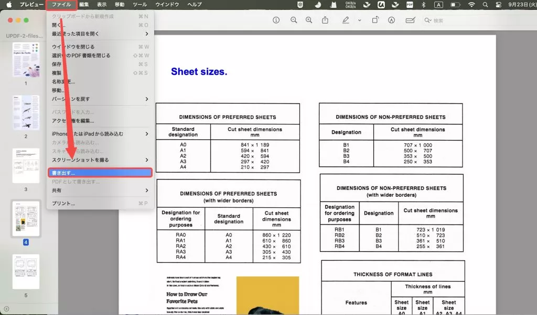The height and width of the screenshot is (315, 537).
Task: Zoom in with the plus magnifier icon
Action: point(309,20)
